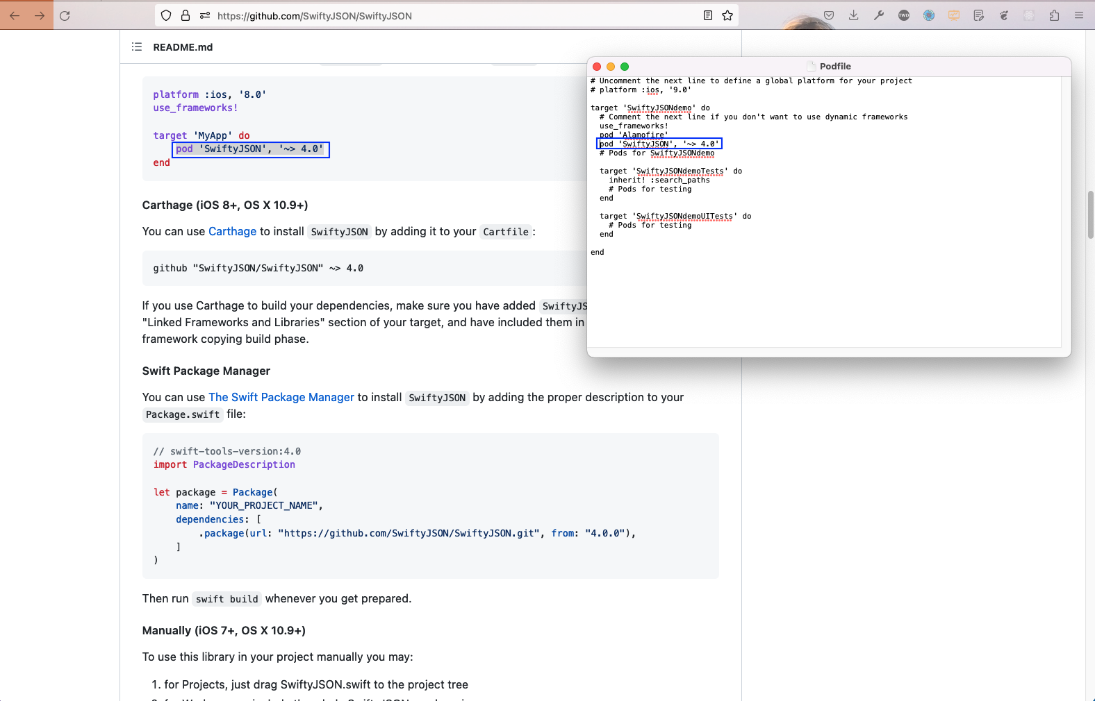Viewport: 1095px width, 701px height.
Task: Open the Extensions puzzle-piece menu
Action: pos(1054,15)
